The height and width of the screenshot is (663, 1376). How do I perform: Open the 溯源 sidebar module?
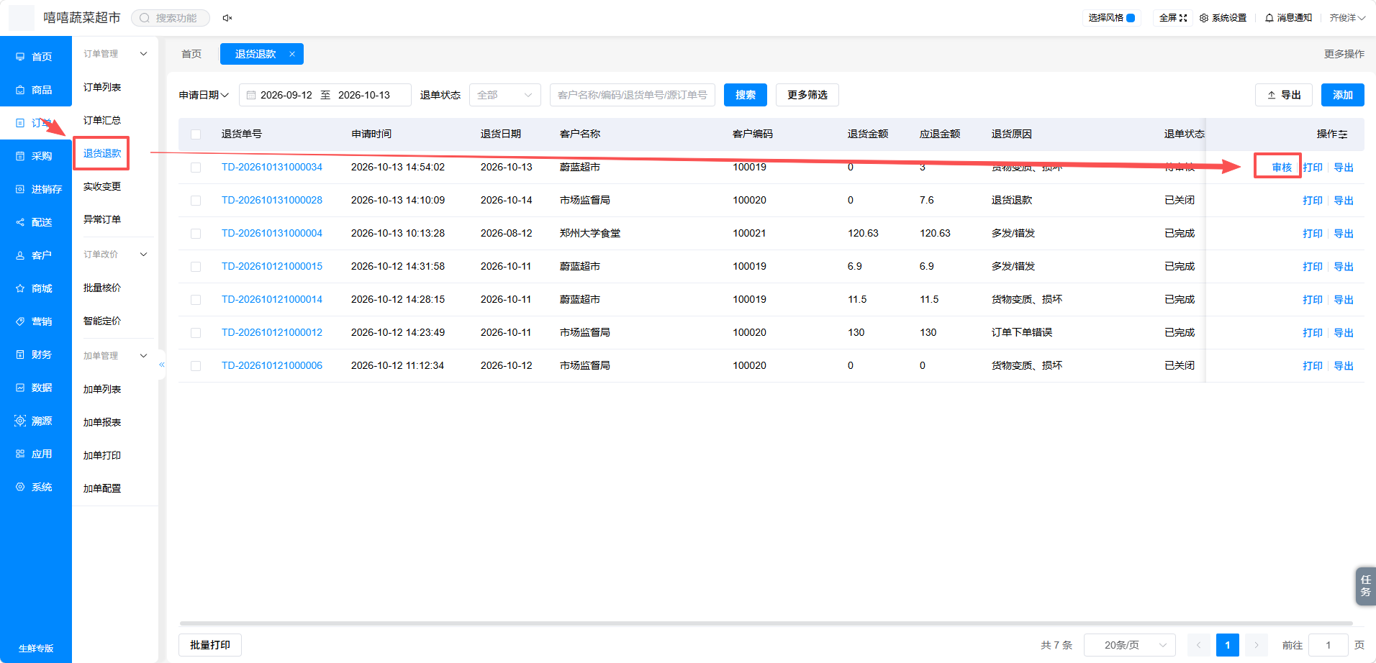pos(35,421)
